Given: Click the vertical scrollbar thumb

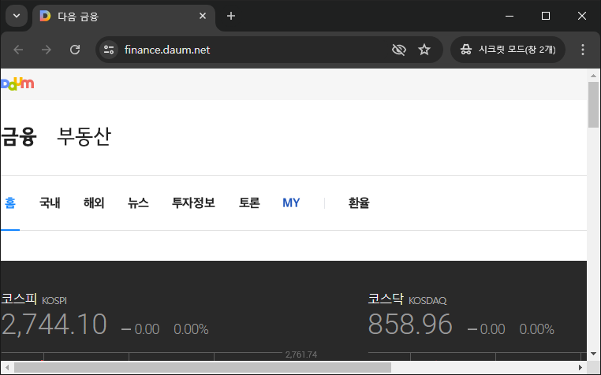Looking at the screenshot, I should pyautogui.click(x=593, y=105).
